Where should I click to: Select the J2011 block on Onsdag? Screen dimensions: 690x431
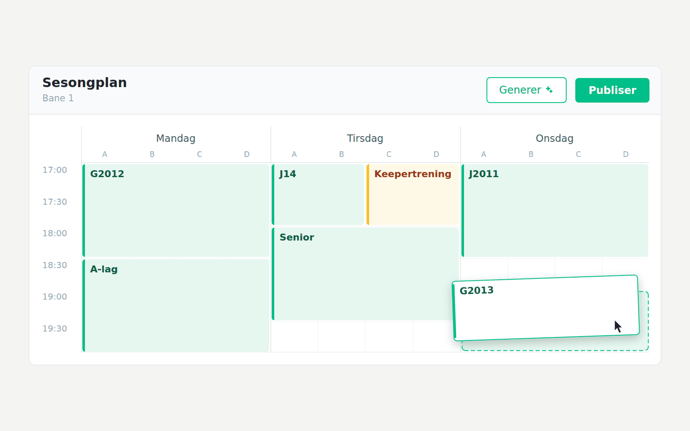pyautogui.click(x=555, y=210)
